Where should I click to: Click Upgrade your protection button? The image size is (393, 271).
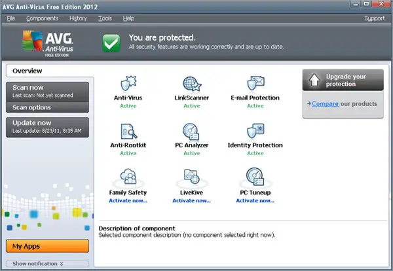343,80
